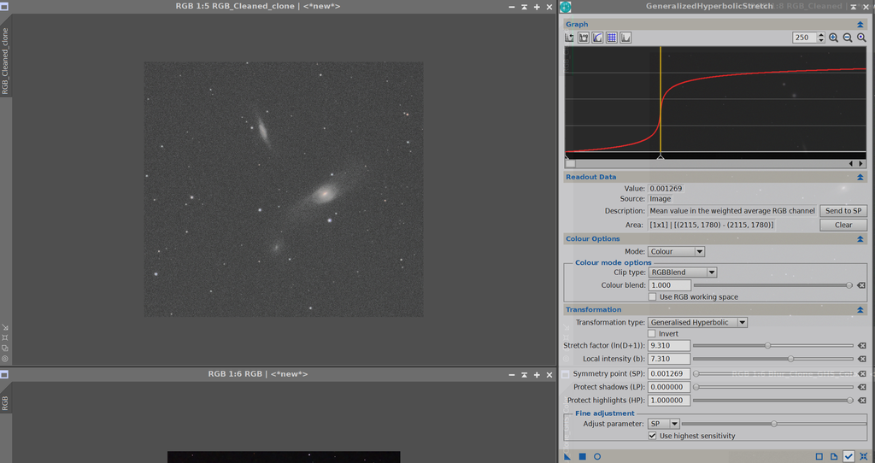Click the Clear button in Readout Data
Image resolution: width=875 pixels, height=463 pixels.
843,225
